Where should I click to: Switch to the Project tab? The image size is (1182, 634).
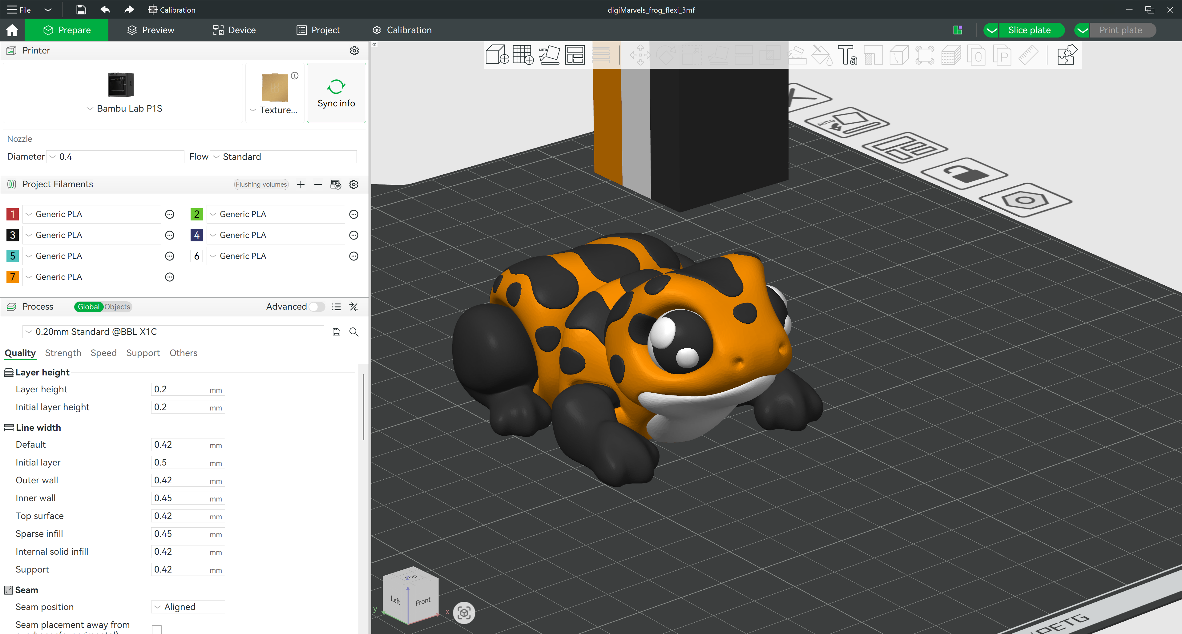(318, 30)
